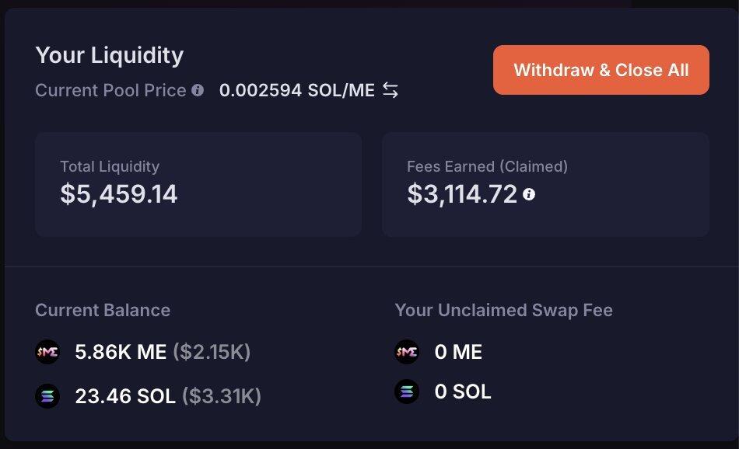Click the 0 SOL unclaimed fee amount

(463, 391)
